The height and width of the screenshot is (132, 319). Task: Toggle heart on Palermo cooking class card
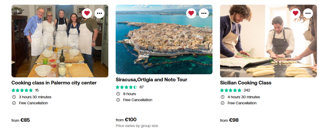click(87, 13)
